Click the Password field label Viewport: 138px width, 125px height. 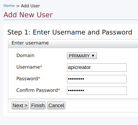tap(27, 79)
